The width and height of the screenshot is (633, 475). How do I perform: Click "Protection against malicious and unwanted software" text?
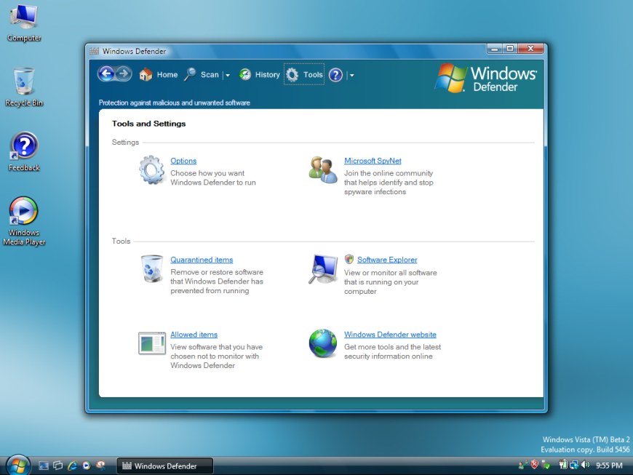[175, 103]
